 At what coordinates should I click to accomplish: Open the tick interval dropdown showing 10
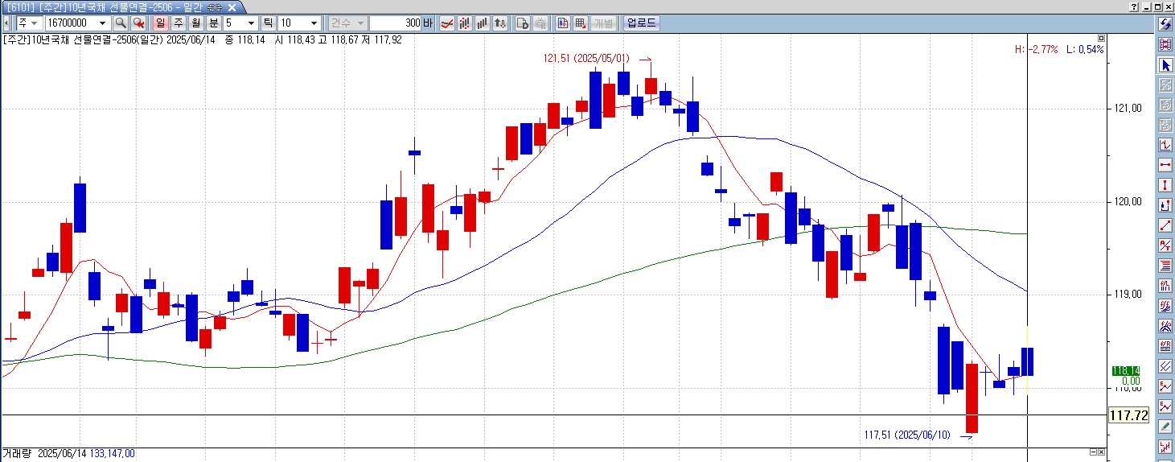coord(314,23)
